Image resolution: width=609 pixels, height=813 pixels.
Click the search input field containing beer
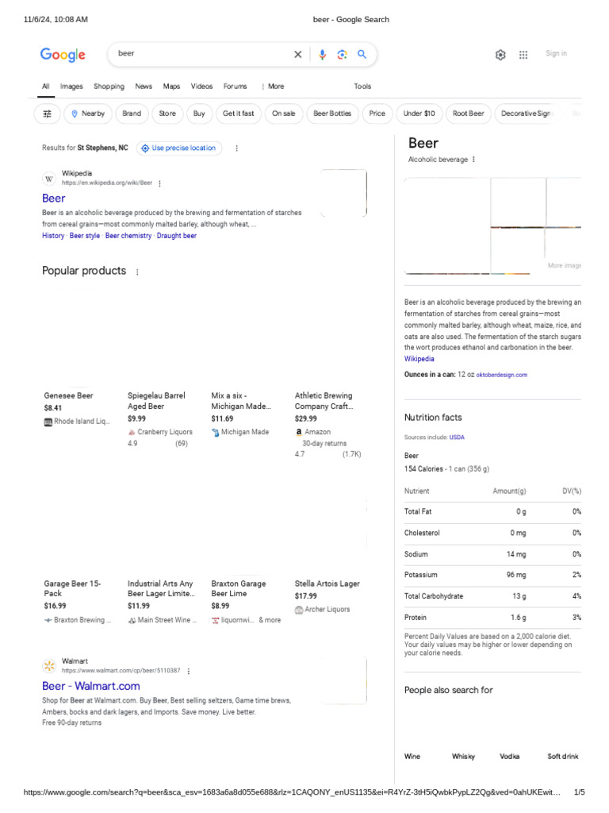pos(198,54)
